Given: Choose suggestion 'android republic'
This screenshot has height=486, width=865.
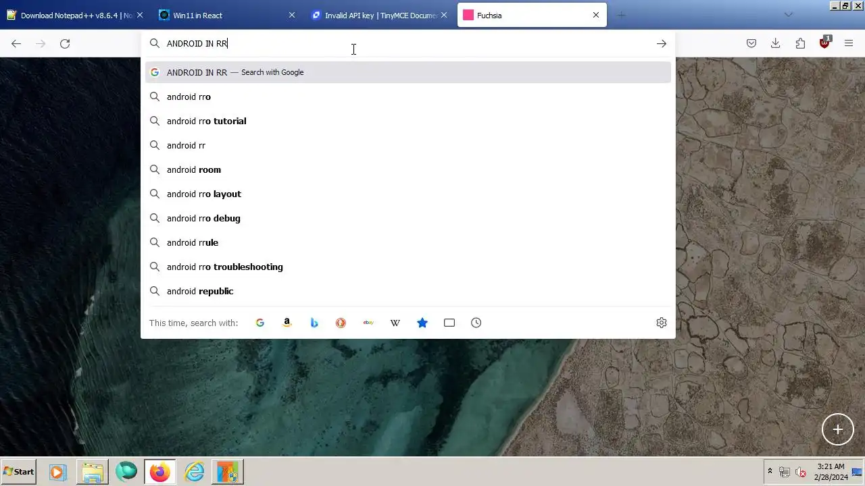Looking at the screenshot, I should [x=408, y=291].
